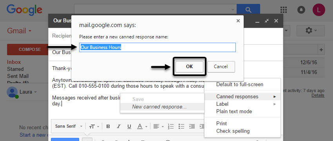Open the Laura chat status dropdown
This screenshot has height=141, width=333.
[36, 92]
